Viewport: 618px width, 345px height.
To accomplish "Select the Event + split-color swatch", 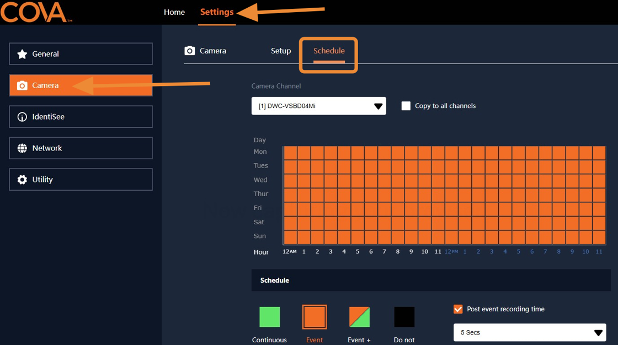I will pyautogui.click(x=359, y=317).
